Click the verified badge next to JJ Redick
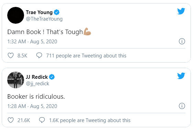Screen dimensions: 194x130 point(52,77)
